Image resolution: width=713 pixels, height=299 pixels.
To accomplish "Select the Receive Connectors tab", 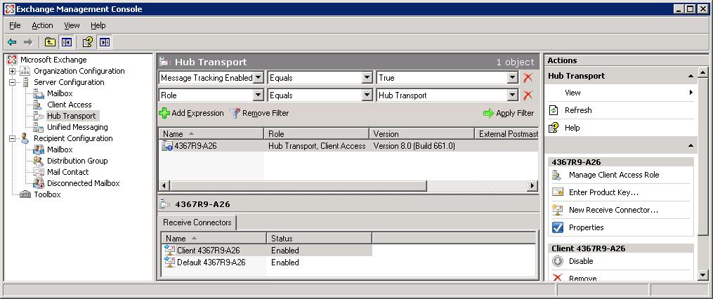I will coord(197,222).
